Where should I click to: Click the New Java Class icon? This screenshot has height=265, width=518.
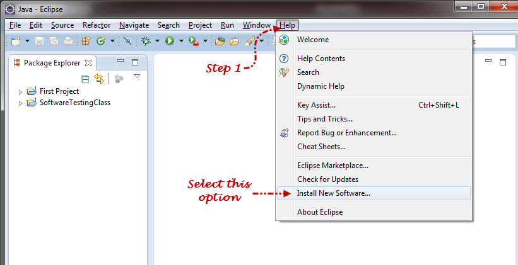click(101, 41)
